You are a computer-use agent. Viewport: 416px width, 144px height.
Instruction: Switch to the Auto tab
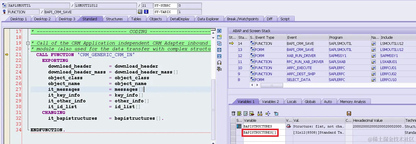[x=328, y=101]
